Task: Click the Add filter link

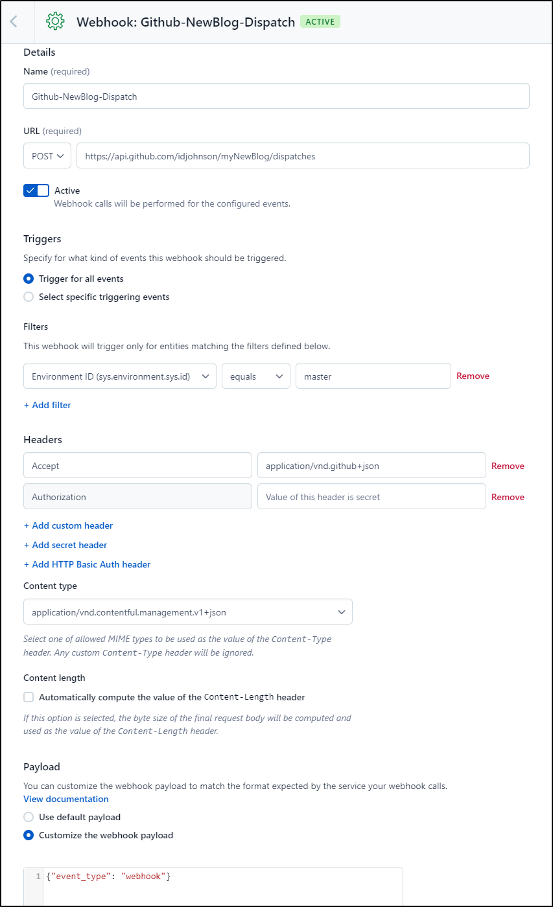Action: (x=47, y=405)
